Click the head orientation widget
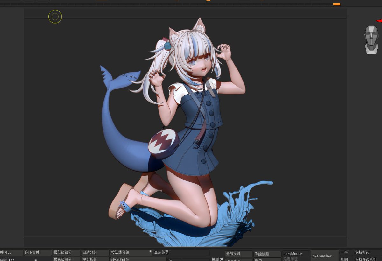Viewport: 382px width, 261px height. click(x=371, y=40)
